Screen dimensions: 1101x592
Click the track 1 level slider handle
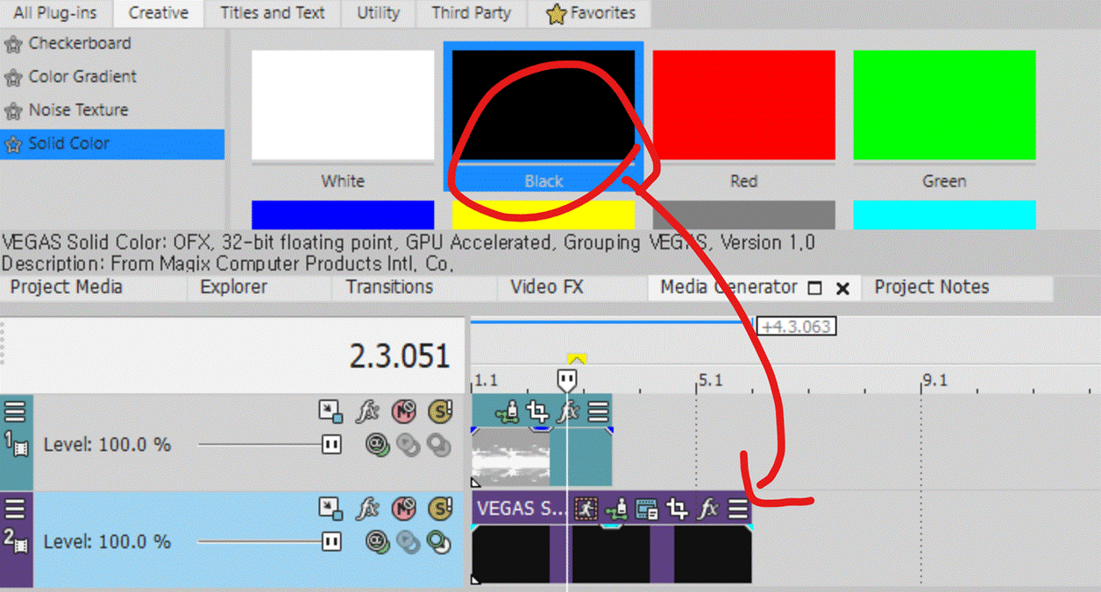330,445
